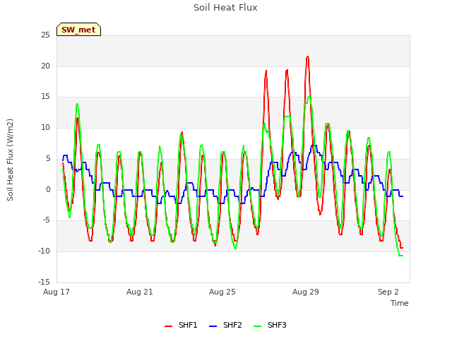Toggle the SHF3 series in legend
This screenshot has height=339, width=452.
click(270, 325)
